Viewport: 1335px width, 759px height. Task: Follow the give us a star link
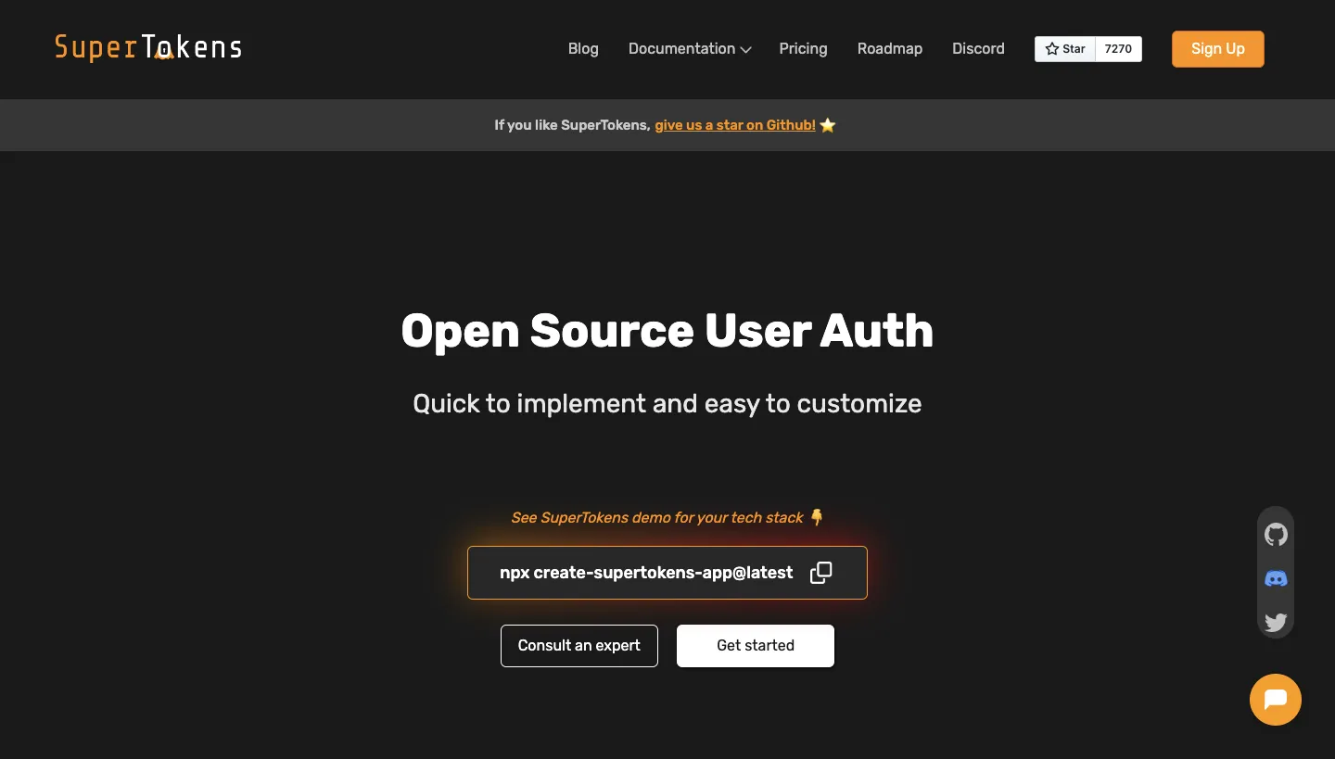(x=734, y=124)
